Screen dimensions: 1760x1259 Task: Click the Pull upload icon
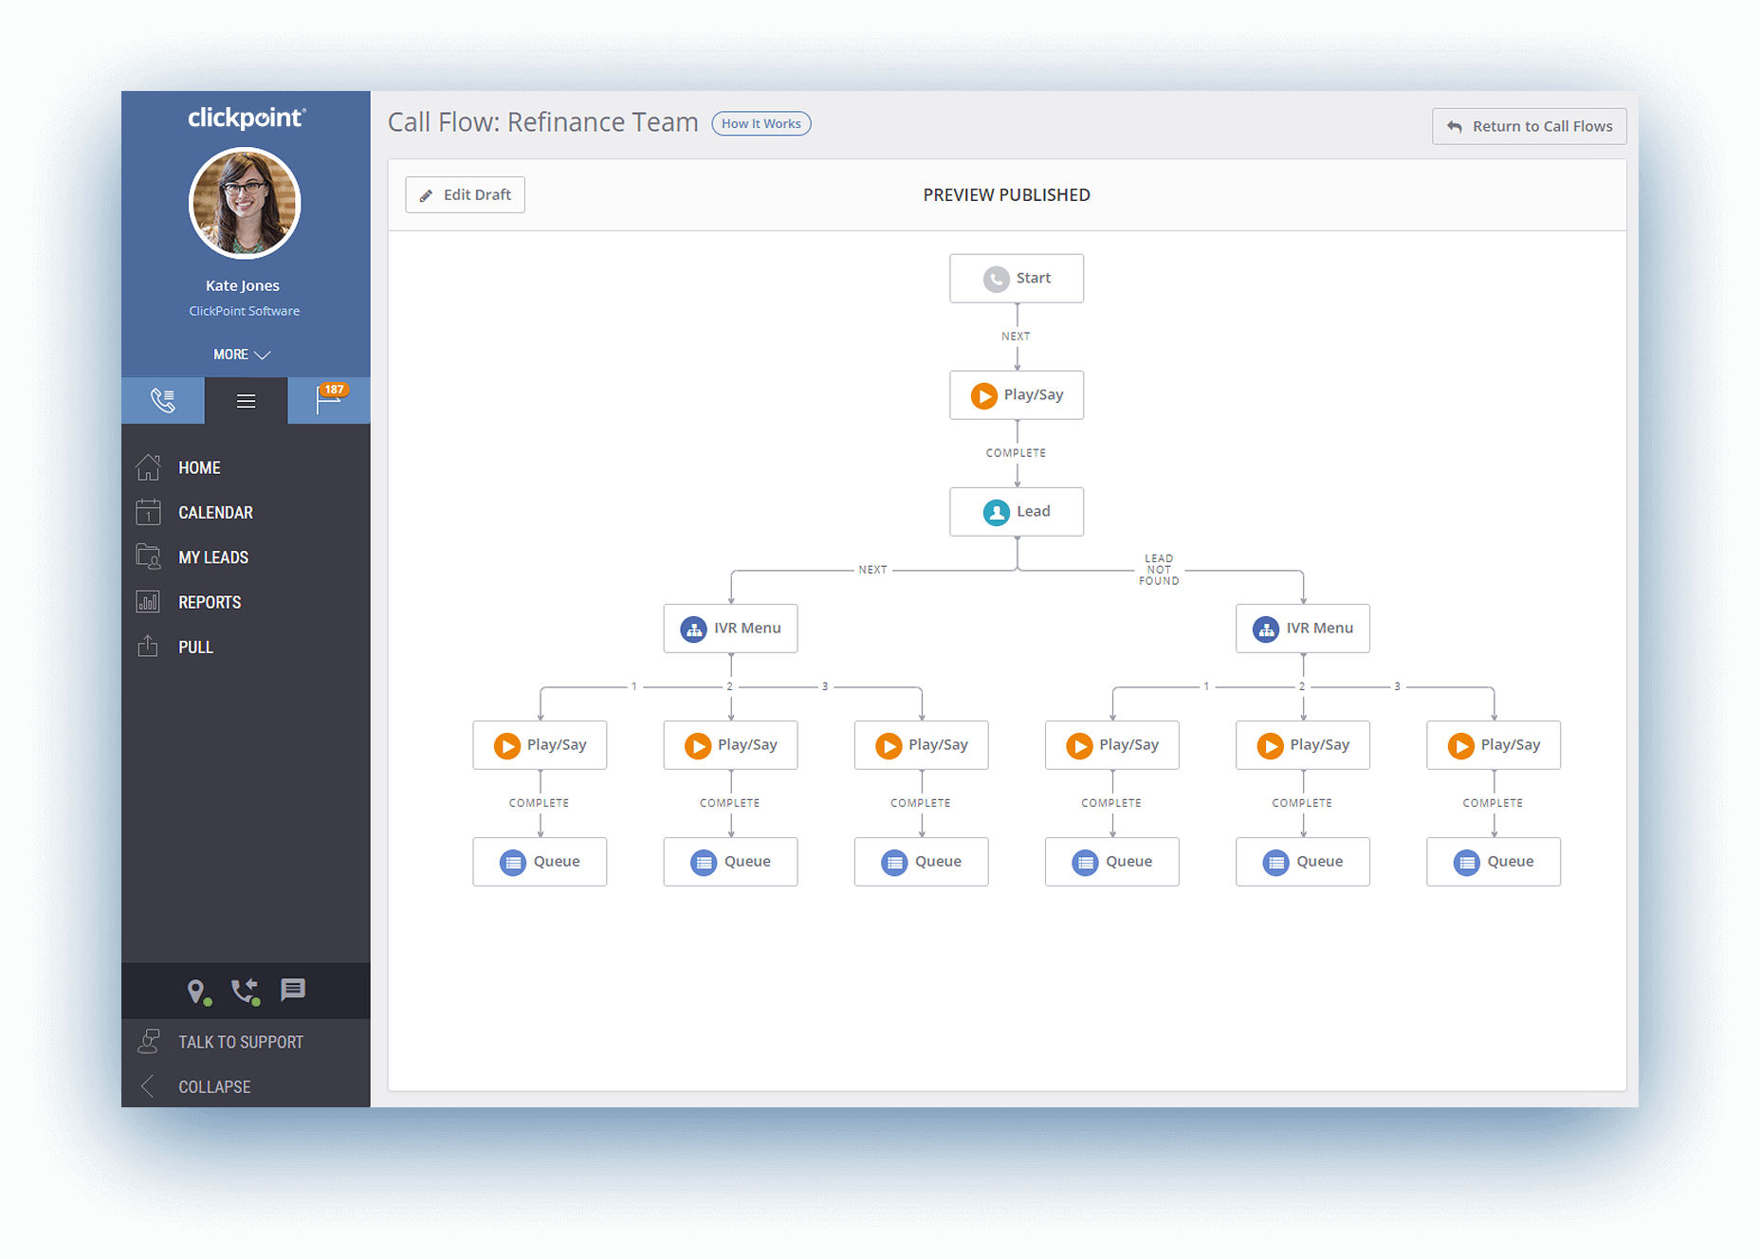point(148,647)
